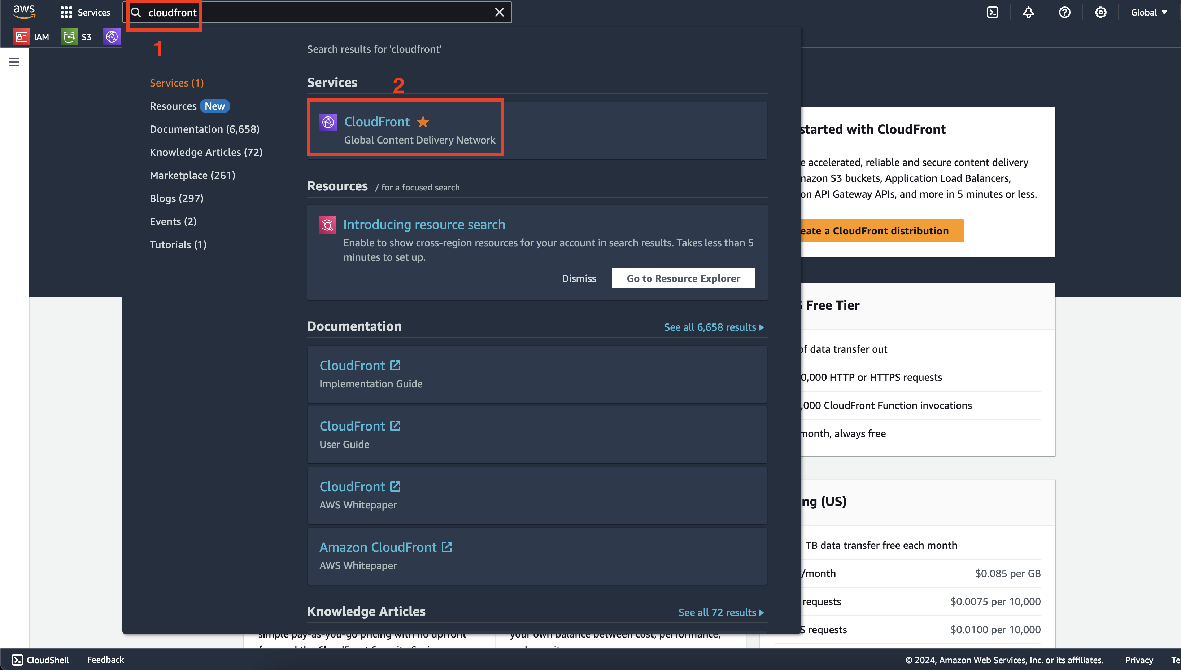Click CloudFront service icon in results
Image resolution: width=1181 pixels, height=670 pixels.
pos(328,122)
